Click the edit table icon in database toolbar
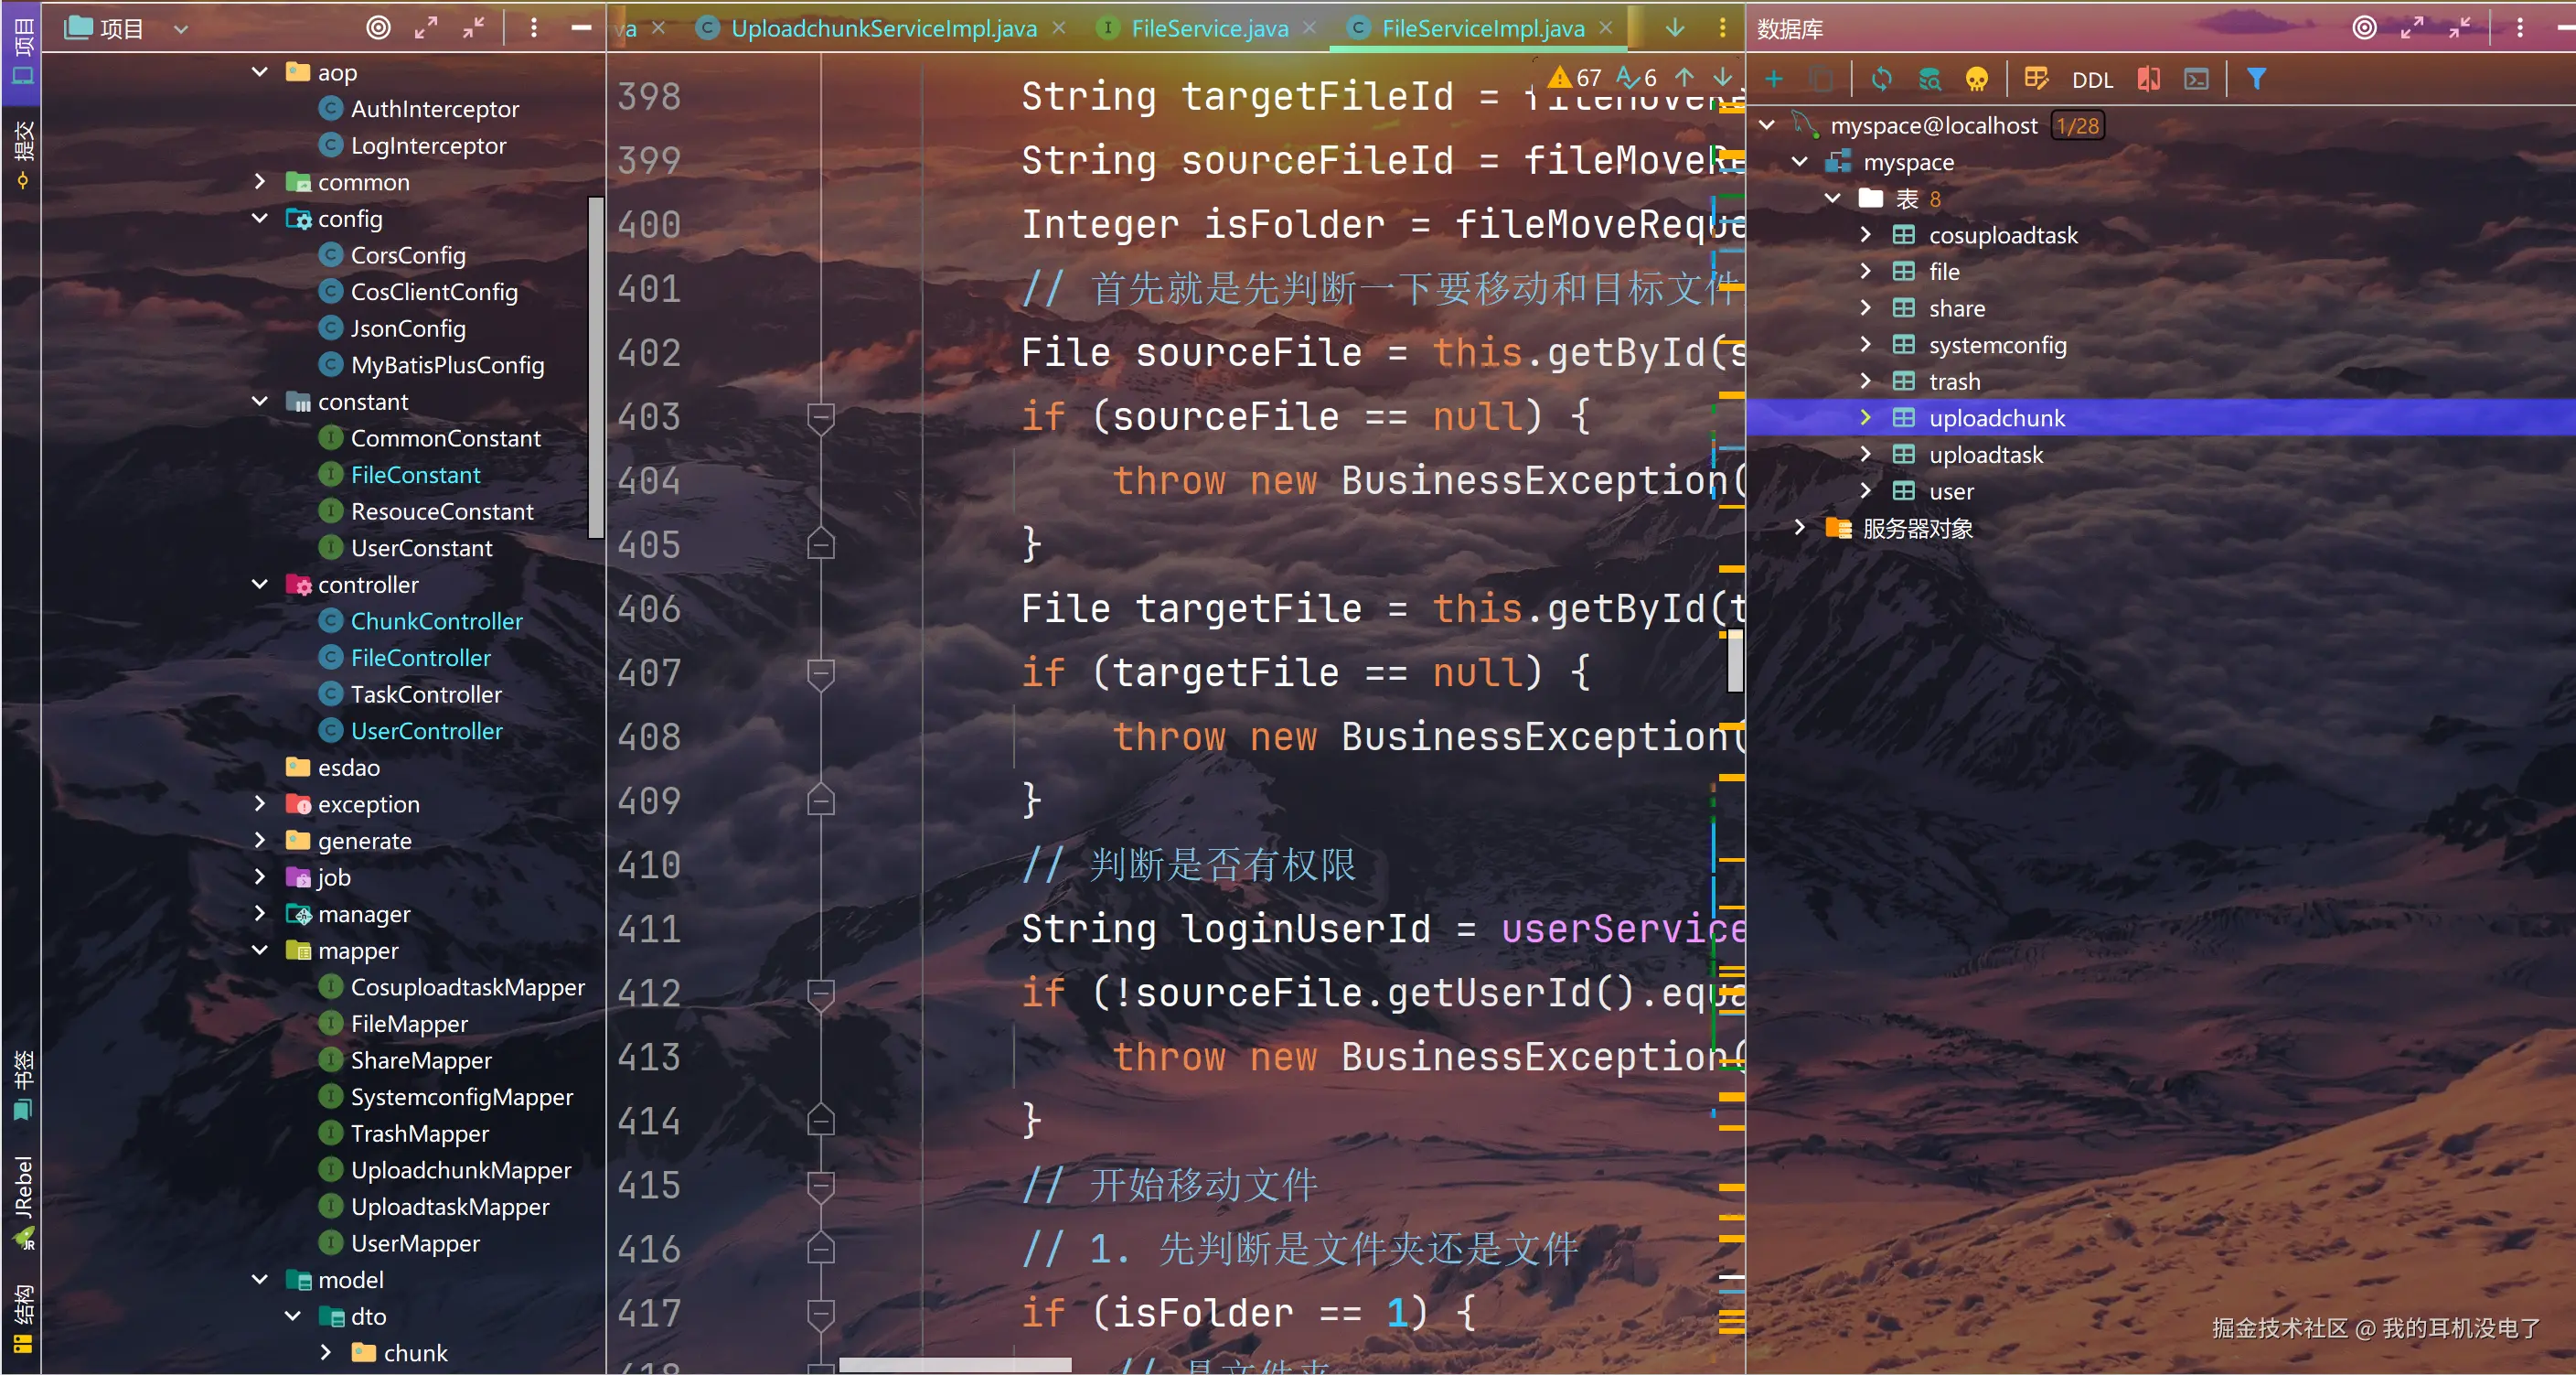Viewport: 2576px width, 1375px height. [x=2035, y=79]
